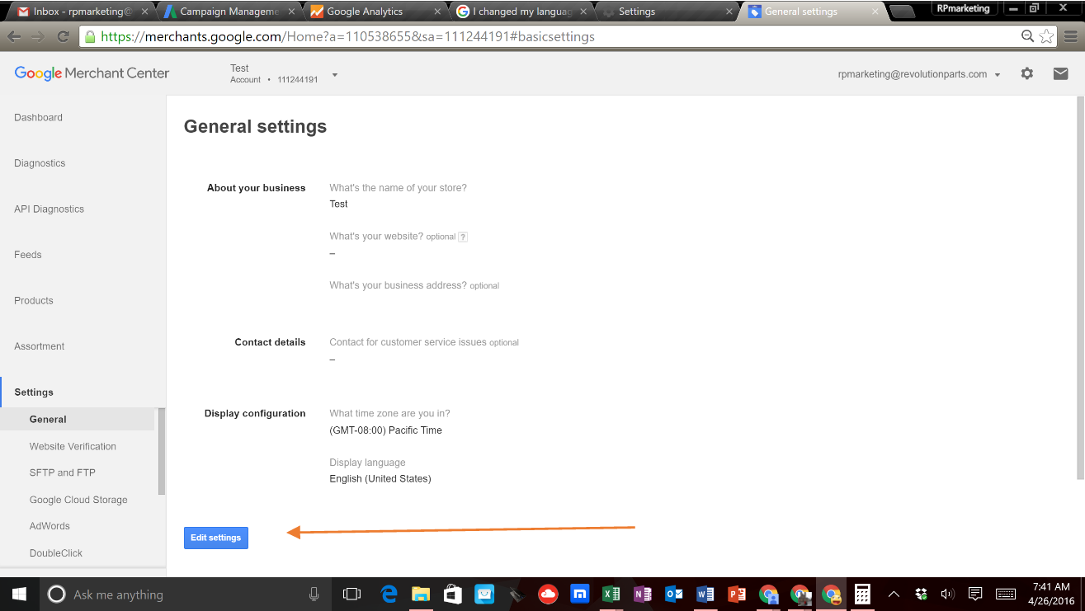Screen dimensions: 1085x611
Task: Bookmark the page with the star icon
Action: pyautogui.click(x=1046, y=36)
